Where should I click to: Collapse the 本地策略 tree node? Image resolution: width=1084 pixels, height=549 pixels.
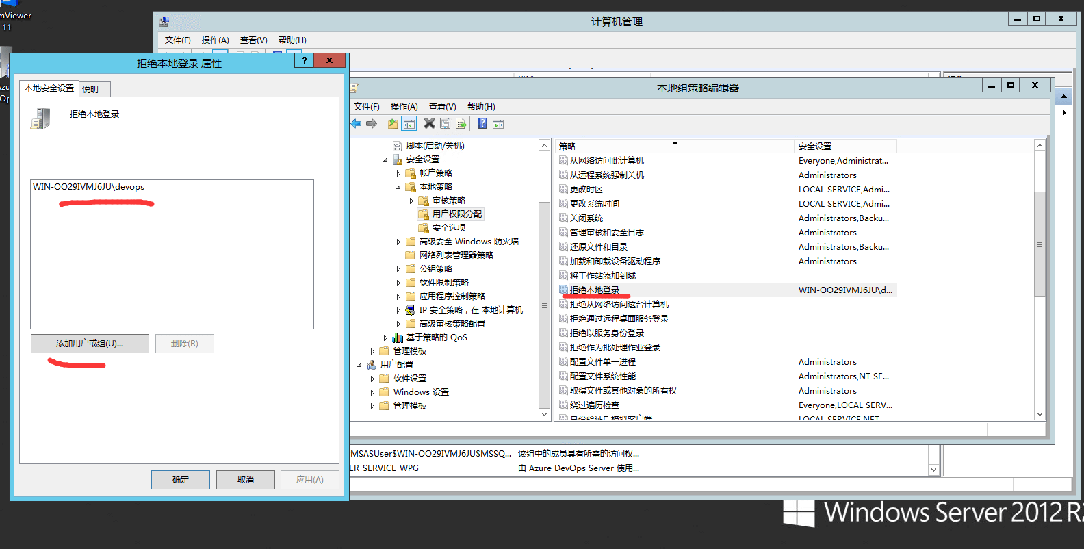[x=398, y=187]
